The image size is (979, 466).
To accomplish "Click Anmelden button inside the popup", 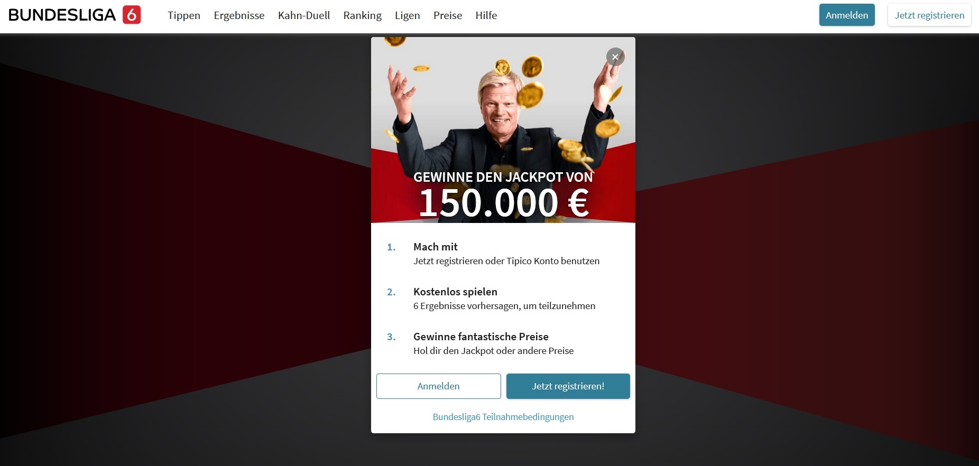I will point(439,386).
